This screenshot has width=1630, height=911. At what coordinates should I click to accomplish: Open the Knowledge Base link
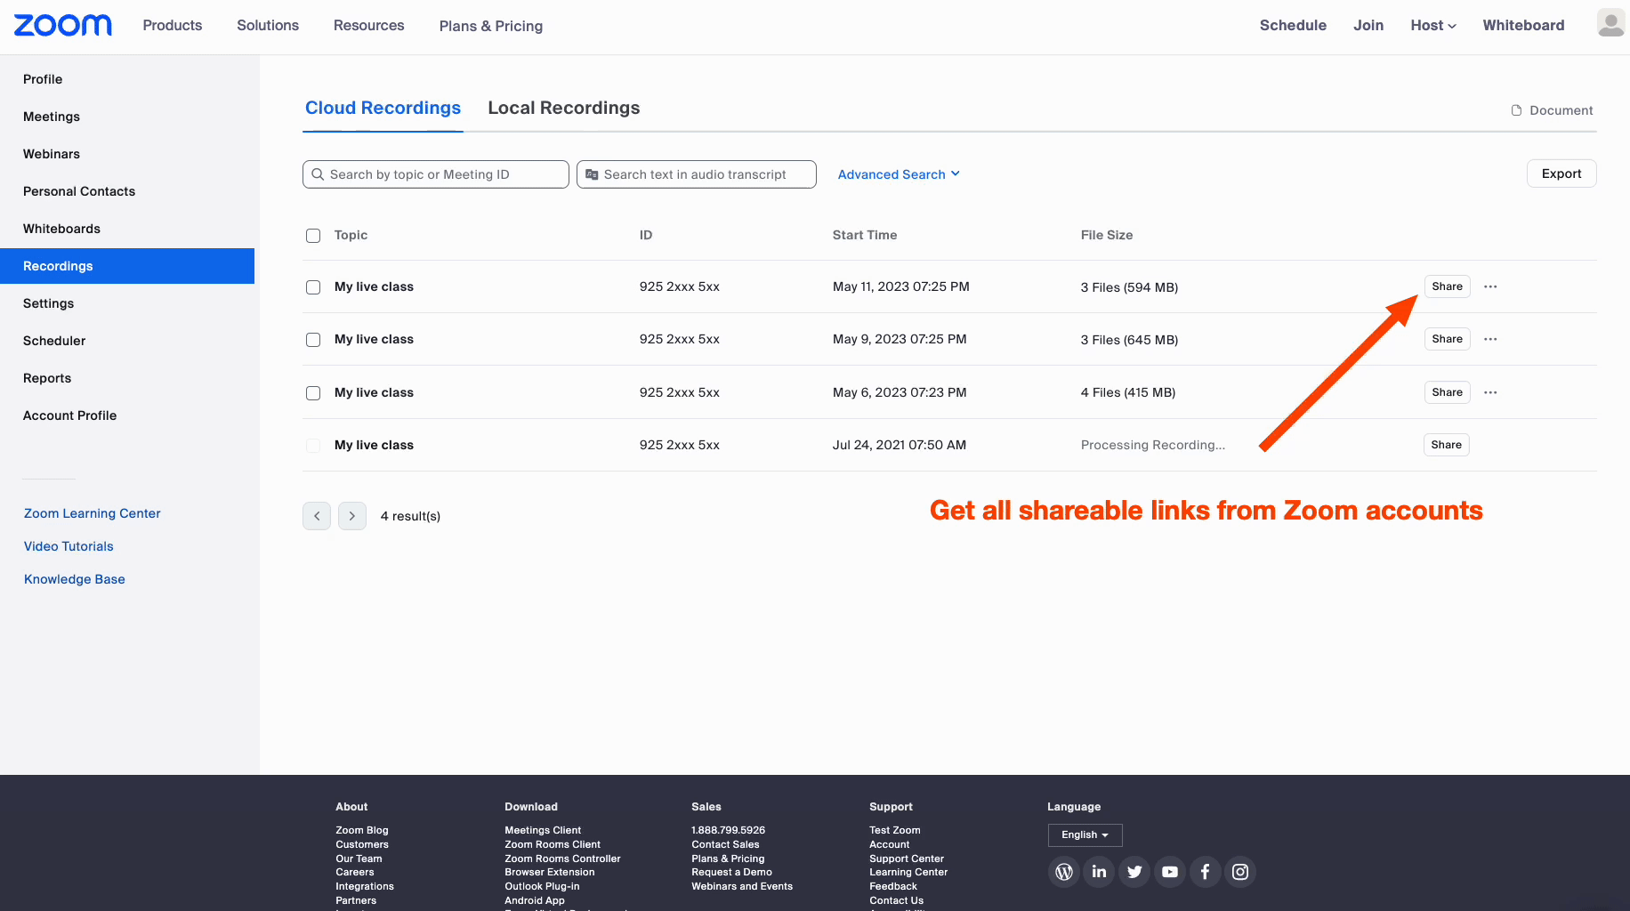click(x=75, y=579)
